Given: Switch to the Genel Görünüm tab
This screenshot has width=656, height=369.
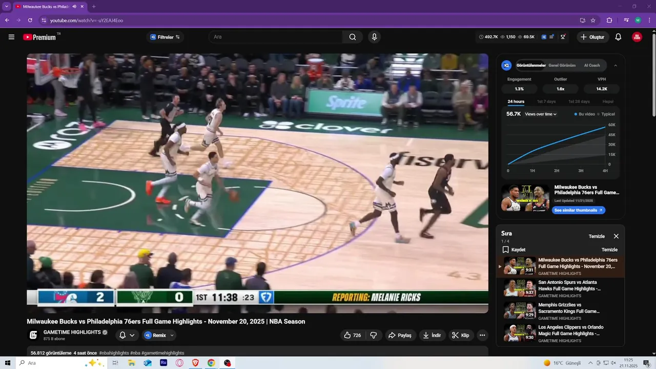Looking at the screenshot, I should click(562, 66).
